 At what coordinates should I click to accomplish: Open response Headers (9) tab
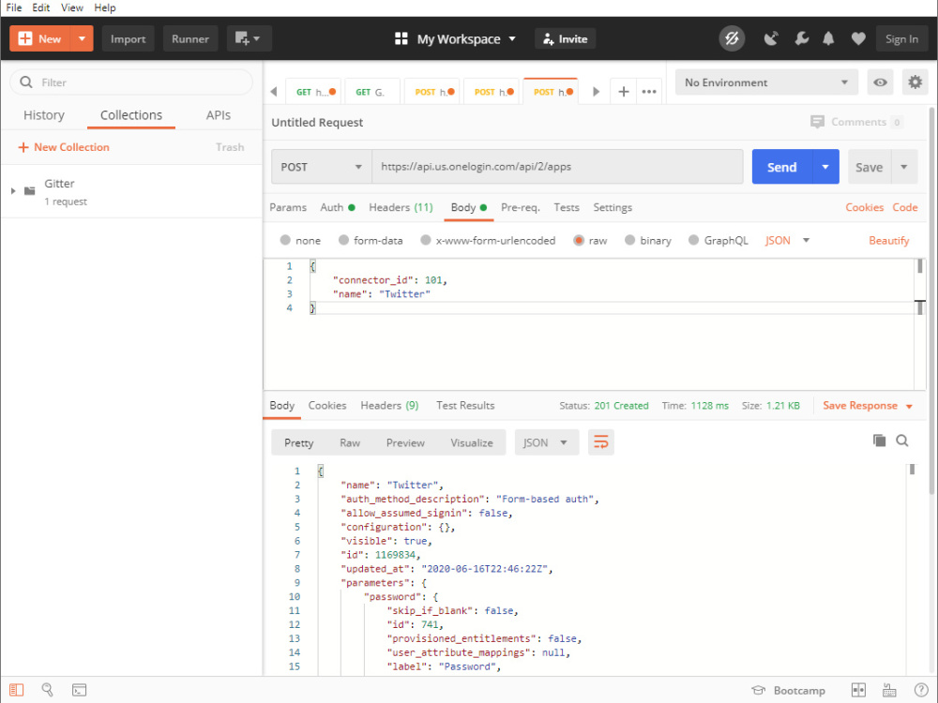[x=389, y=405]
